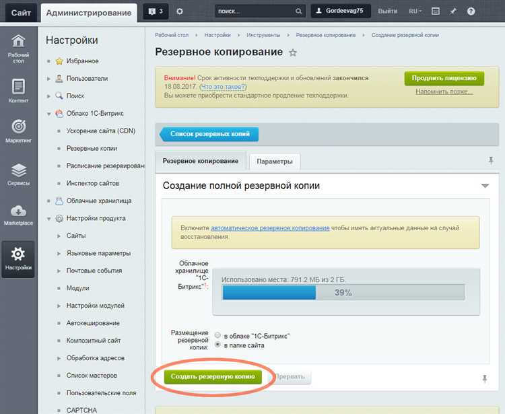Viewport: 505px width, 414px height.
Task: Click the Настройки продукта gear icon
Action: 59,218
